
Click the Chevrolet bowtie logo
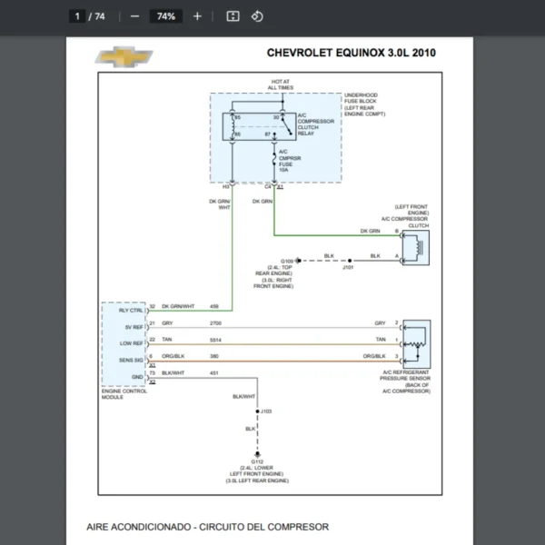coord(124,56)
